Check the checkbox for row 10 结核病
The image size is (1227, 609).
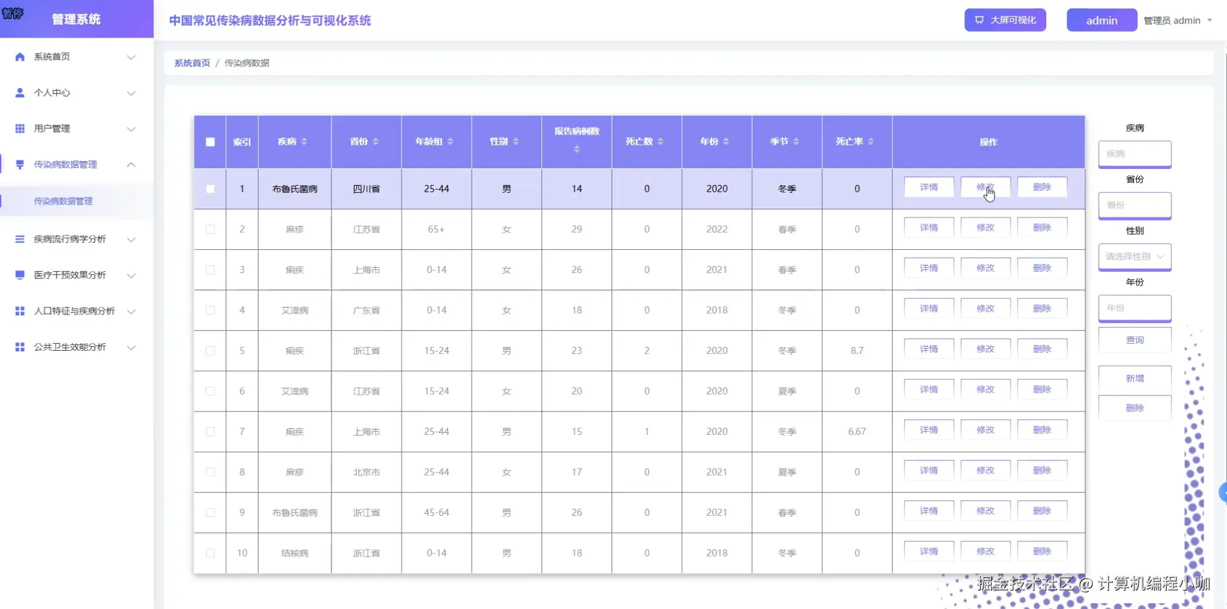point(210,553)
